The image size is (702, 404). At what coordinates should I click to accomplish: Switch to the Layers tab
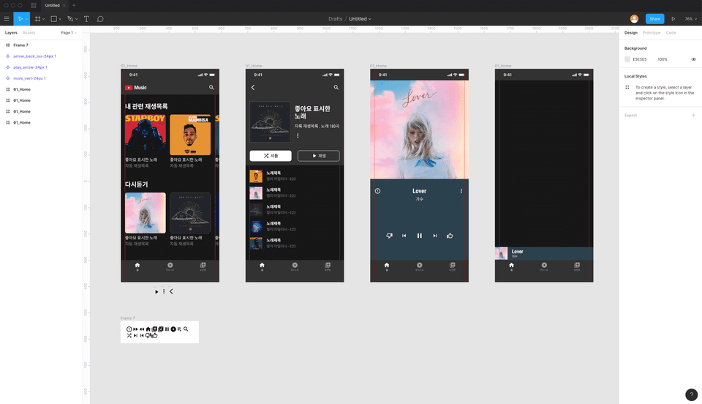click(x=11, y=33)
